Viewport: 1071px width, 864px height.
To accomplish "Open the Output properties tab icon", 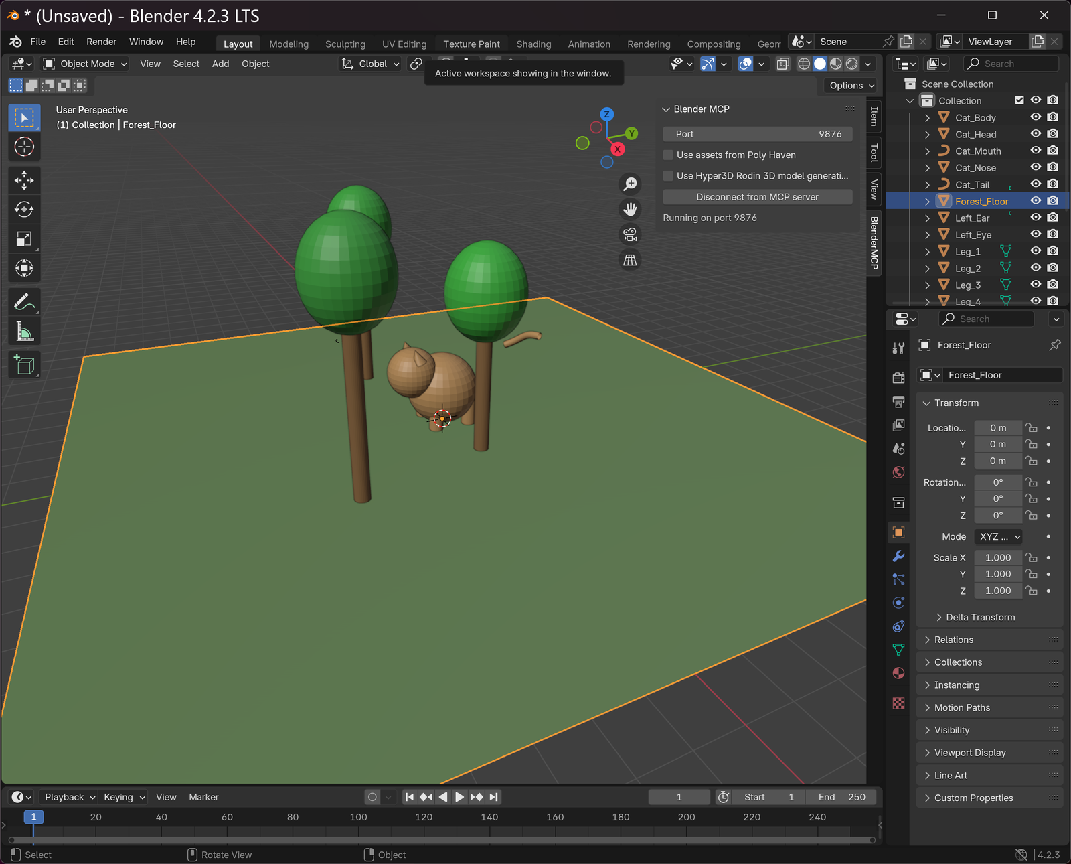I will point(898,401).
